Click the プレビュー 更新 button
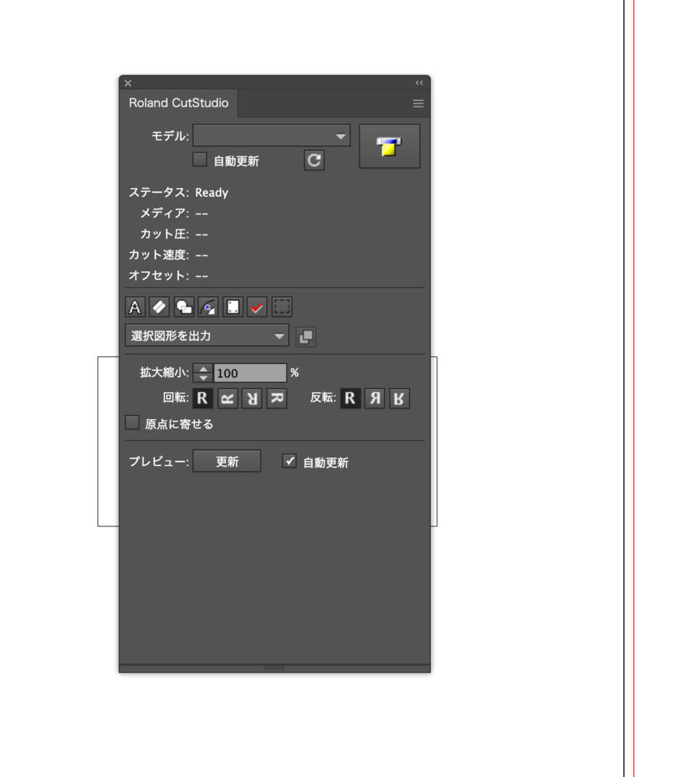The width and height of the screenshot is (690, 777). pyautogui.click(x=227, y=461)
